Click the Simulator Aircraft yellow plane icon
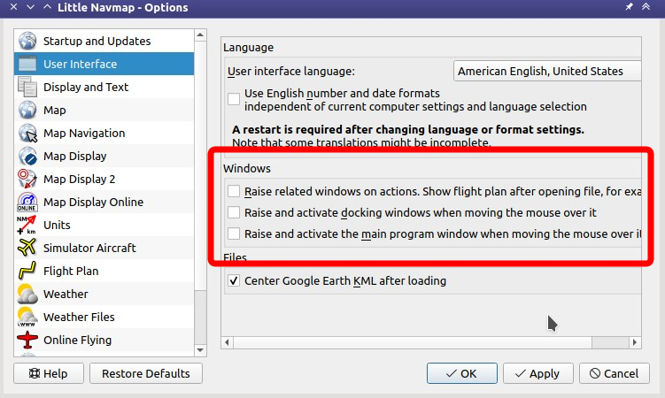 coord(27,248)
